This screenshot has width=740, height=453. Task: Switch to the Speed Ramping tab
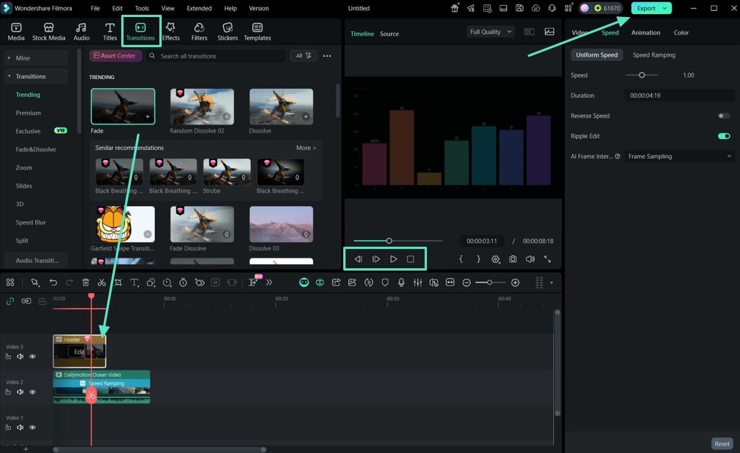tap(653, 55)
